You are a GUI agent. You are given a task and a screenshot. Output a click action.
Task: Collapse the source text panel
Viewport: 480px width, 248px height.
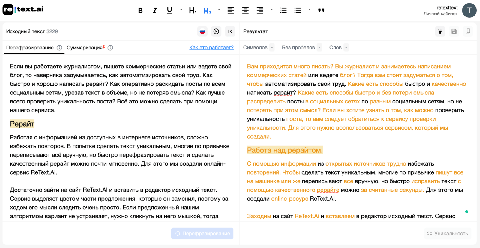pos(230,31)
